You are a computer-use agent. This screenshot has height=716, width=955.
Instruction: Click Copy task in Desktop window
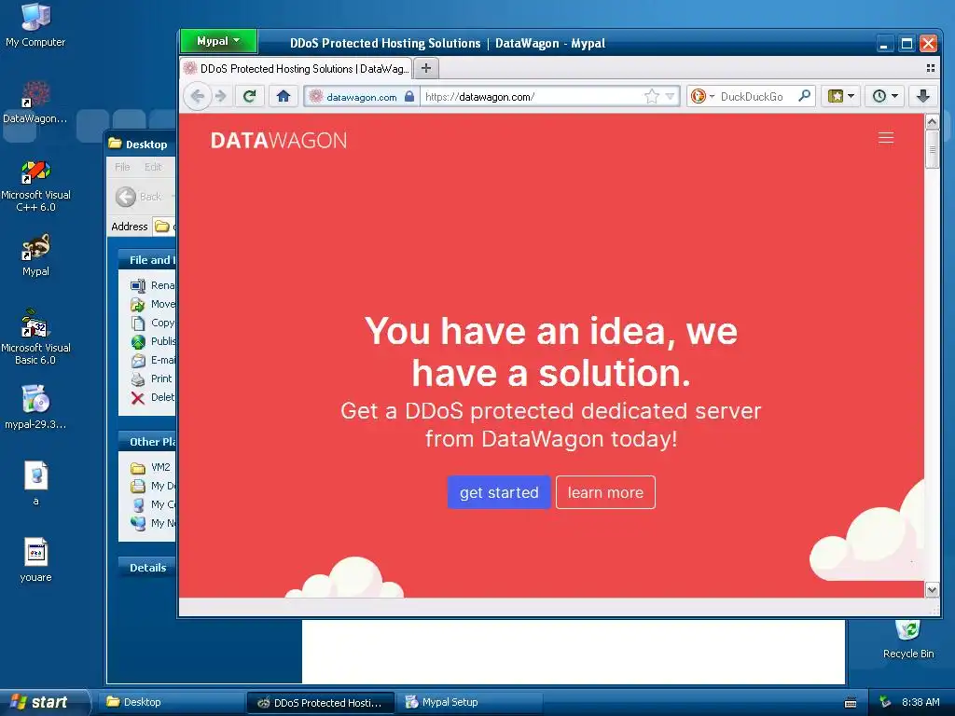pos(153,323)
